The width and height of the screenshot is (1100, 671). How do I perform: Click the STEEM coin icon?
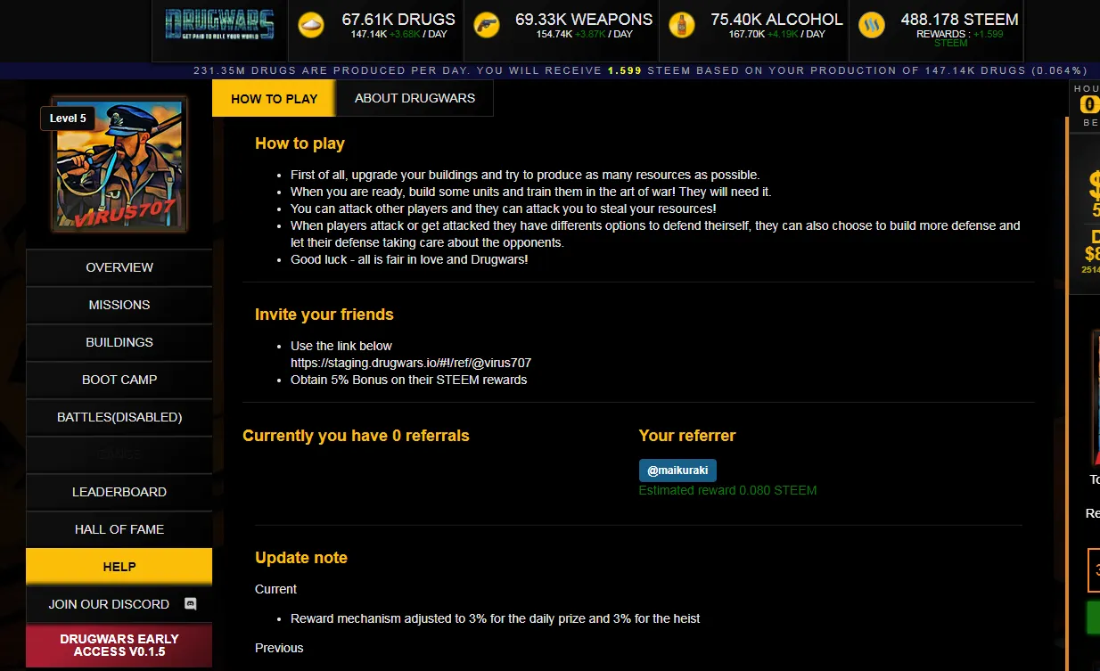(872, 25)
